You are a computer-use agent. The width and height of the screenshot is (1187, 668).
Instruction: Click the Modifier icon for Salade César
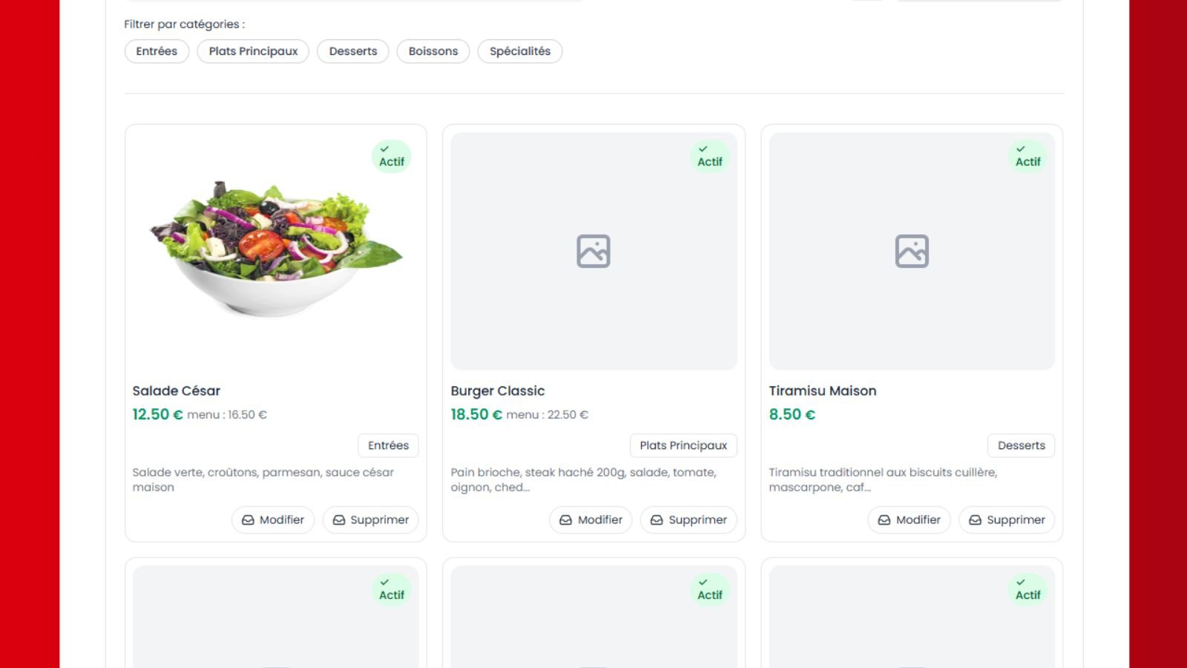coord(248,520)
